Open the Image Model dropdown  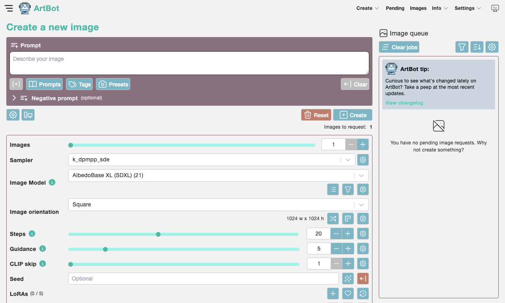coord(219,176)
